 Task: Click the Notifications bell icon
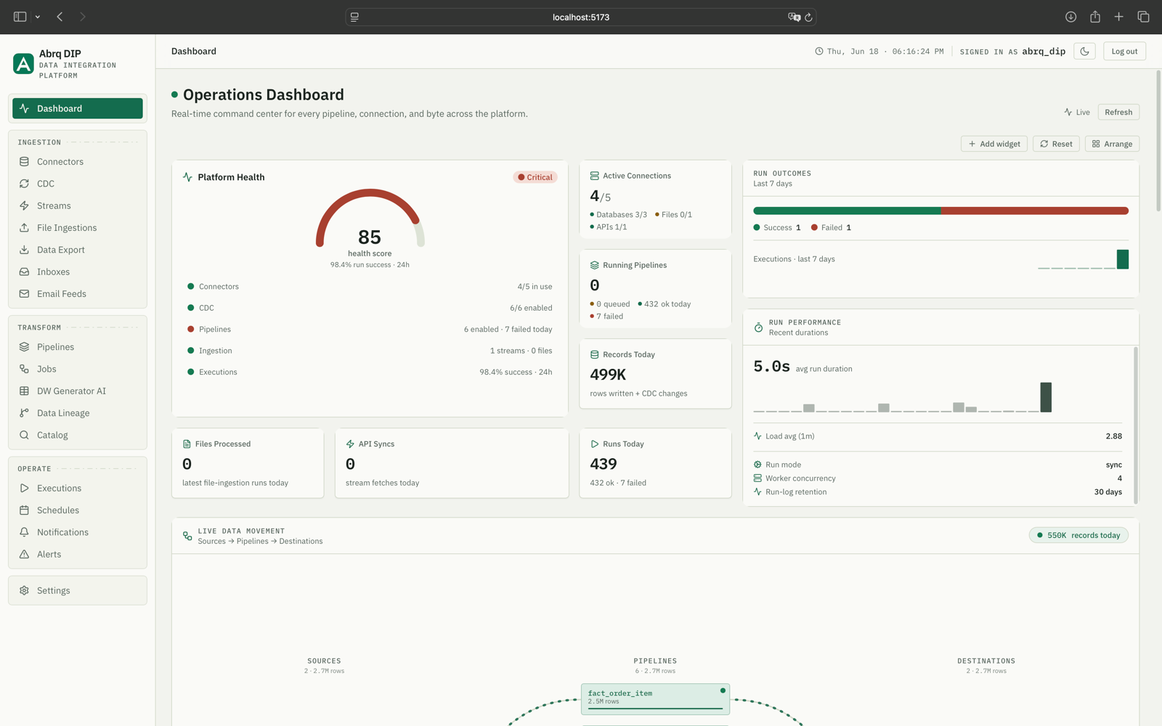pos(24,532)
